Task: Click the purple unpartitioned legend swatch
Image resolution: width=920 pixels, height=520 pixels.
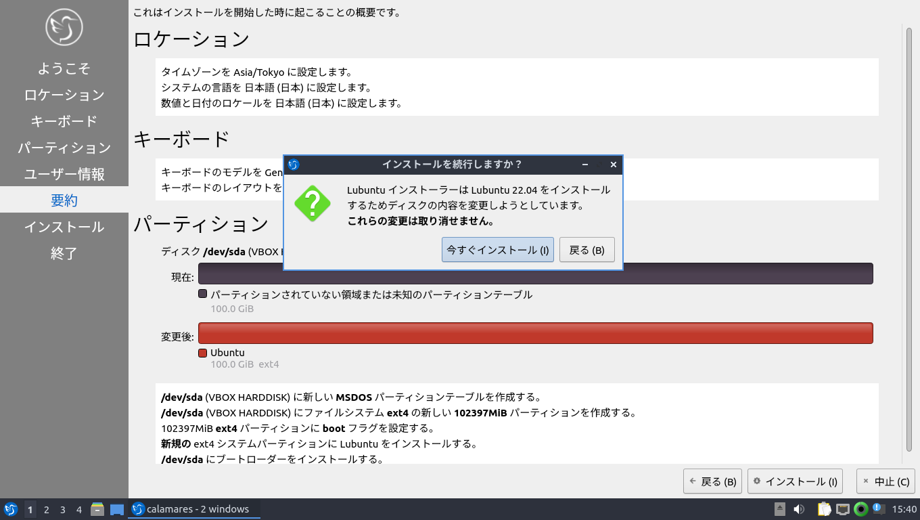Action: pyautogui.click(x=202, y=294)
